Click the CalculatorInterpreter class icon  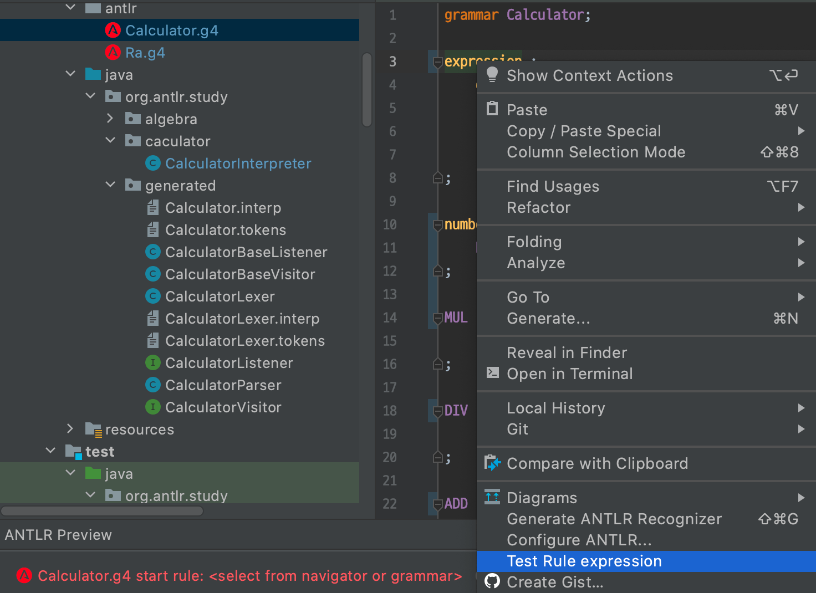[x=152, y=163]
